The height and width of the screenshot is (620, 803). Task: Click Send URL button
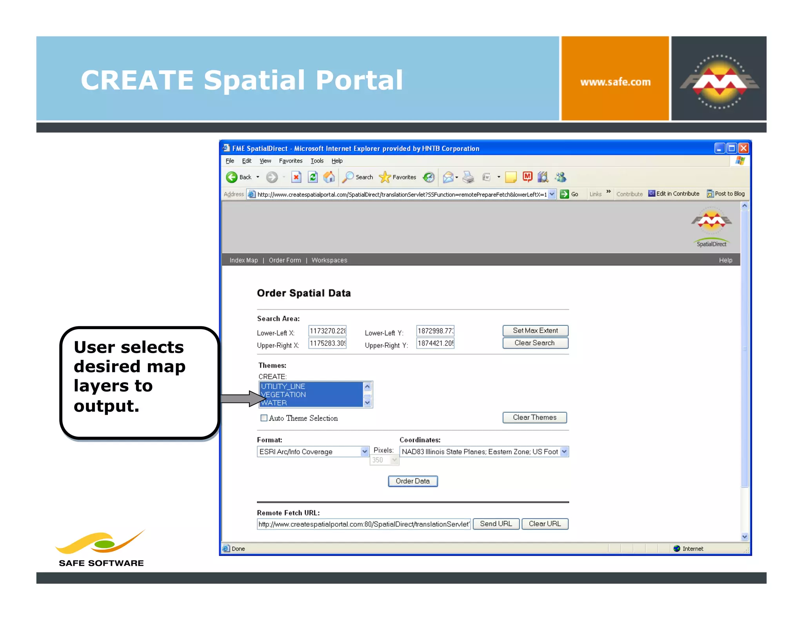(496, 524)
